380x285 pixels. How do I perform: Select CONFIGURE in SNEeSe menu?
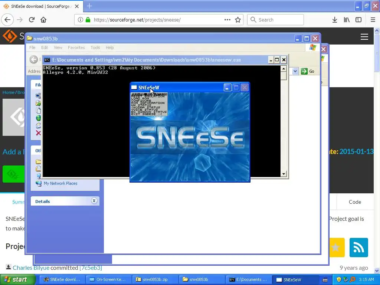(x=141, y=101)
